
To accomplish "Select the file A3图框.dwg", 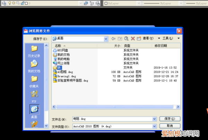I will coord(65,72).
